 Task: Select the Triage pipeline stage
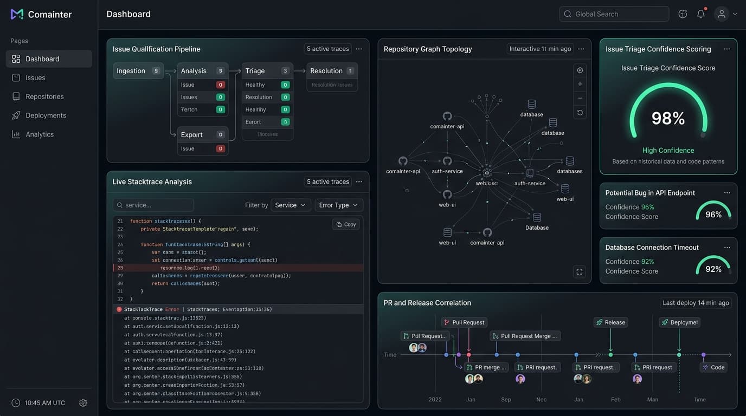pyautogui.click(x=267, y=71)
